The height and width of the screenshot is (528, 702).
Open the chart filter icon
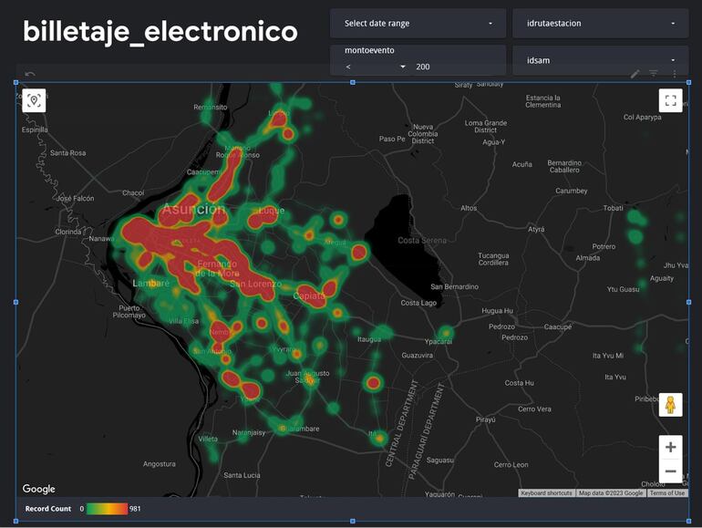click(x=654, y=74)
